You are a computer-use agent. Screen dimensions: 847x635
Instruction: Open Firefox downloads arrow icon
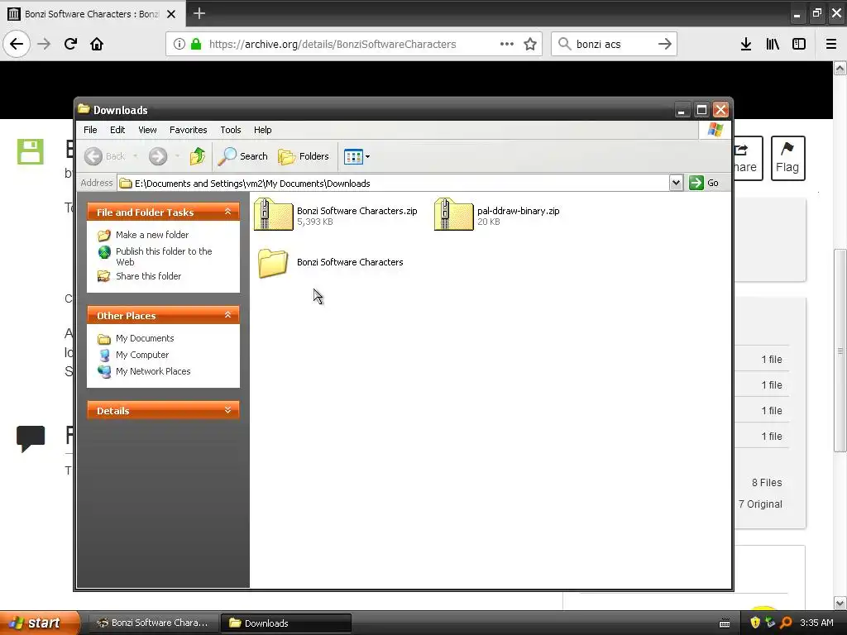click(x=746, y=44)
